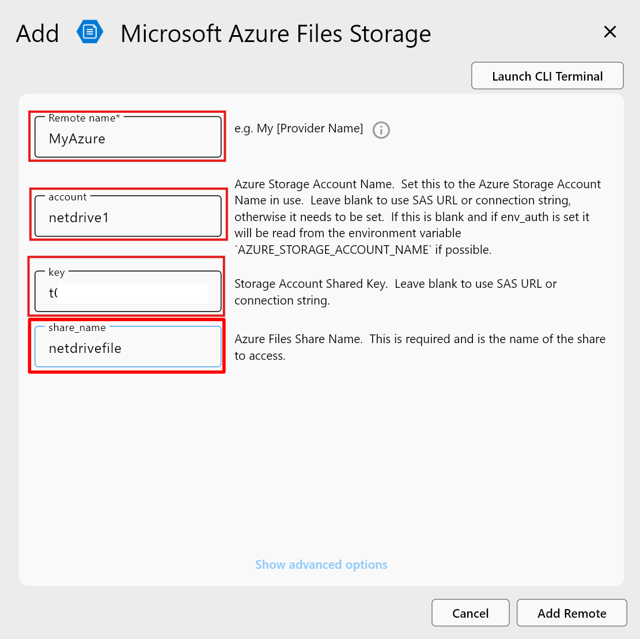Viewport: 640px width, 639px height.
Task: Click the Microsoft Azure Files Storage provider icon
Action: 89,32
